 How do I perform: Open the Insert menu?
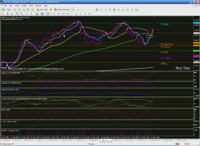pos(17,6)
